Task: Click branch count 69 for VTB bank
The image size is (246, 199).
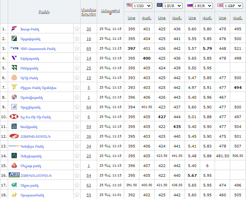Action: coord(88,48)
